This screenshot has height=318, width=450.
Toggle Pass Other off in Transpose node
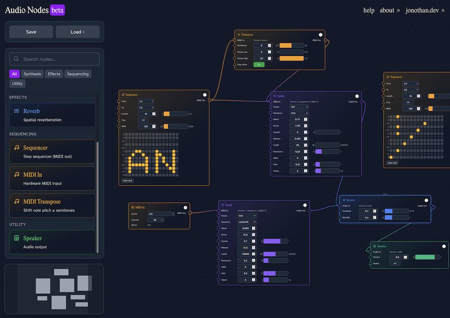[258, 65]
